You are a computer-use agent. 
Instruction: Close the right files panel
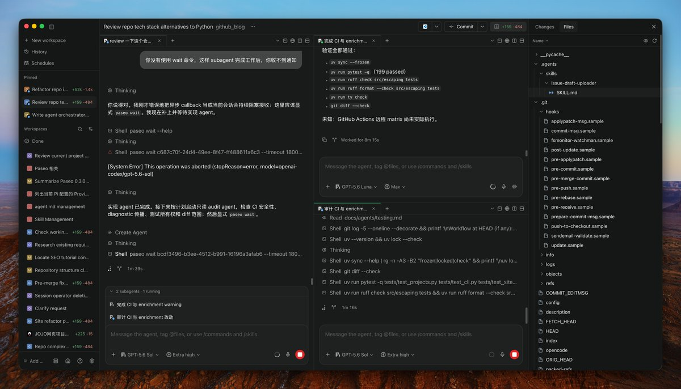(654, 27)
